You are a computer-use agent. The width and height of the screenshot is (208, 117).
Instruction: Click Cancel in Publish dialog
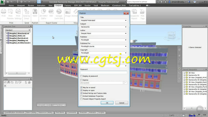(121, 103)
